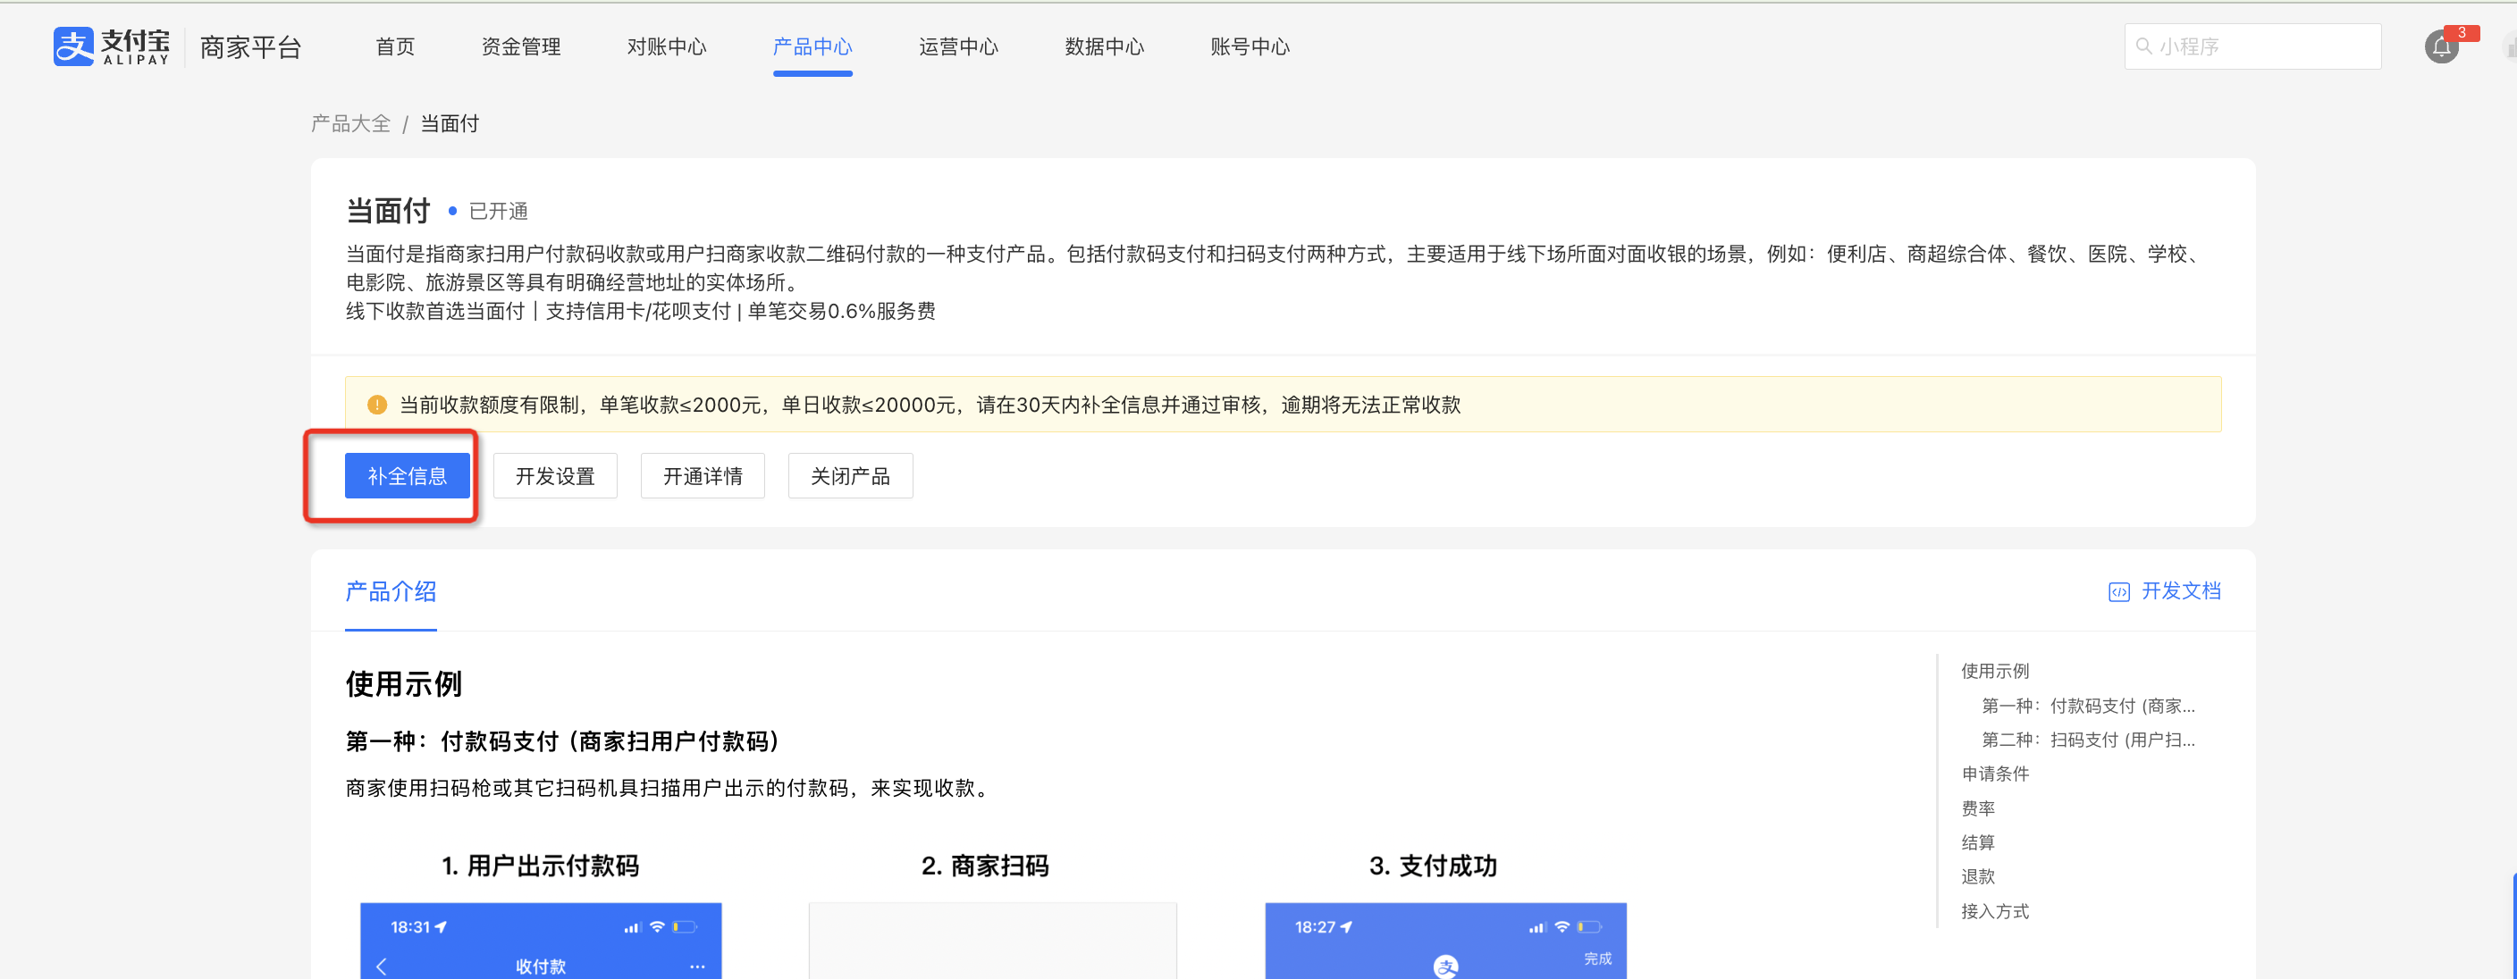The width and height of the screenshot is (2517, 979).
Task: Click 完成 in the payment success screenshot
Action: click(1597, 958)
